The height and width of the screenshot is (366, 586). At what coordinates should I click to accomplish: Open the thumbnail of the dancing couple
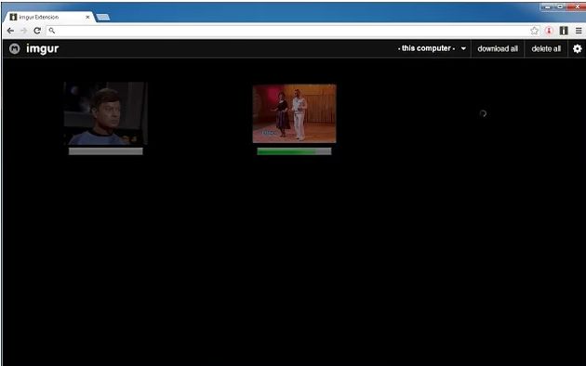pyautogui.click(x=294, y=113)
